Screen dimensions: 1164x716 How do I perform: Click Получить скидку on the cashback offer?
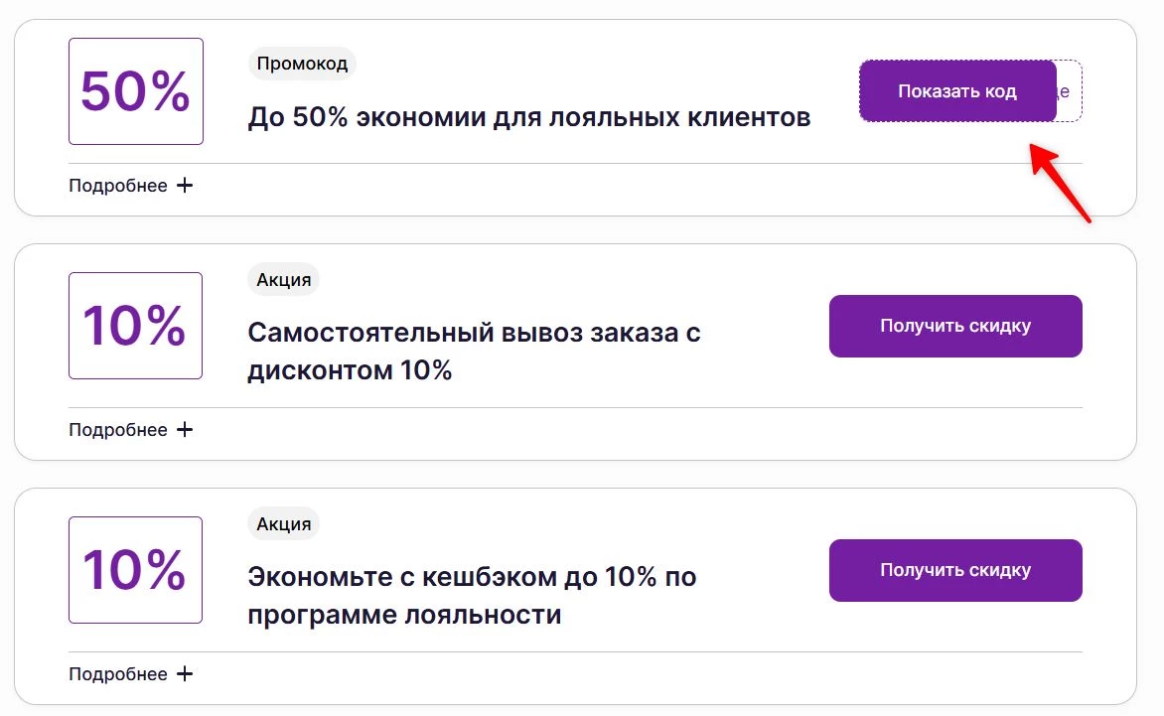tap(954, 570)
